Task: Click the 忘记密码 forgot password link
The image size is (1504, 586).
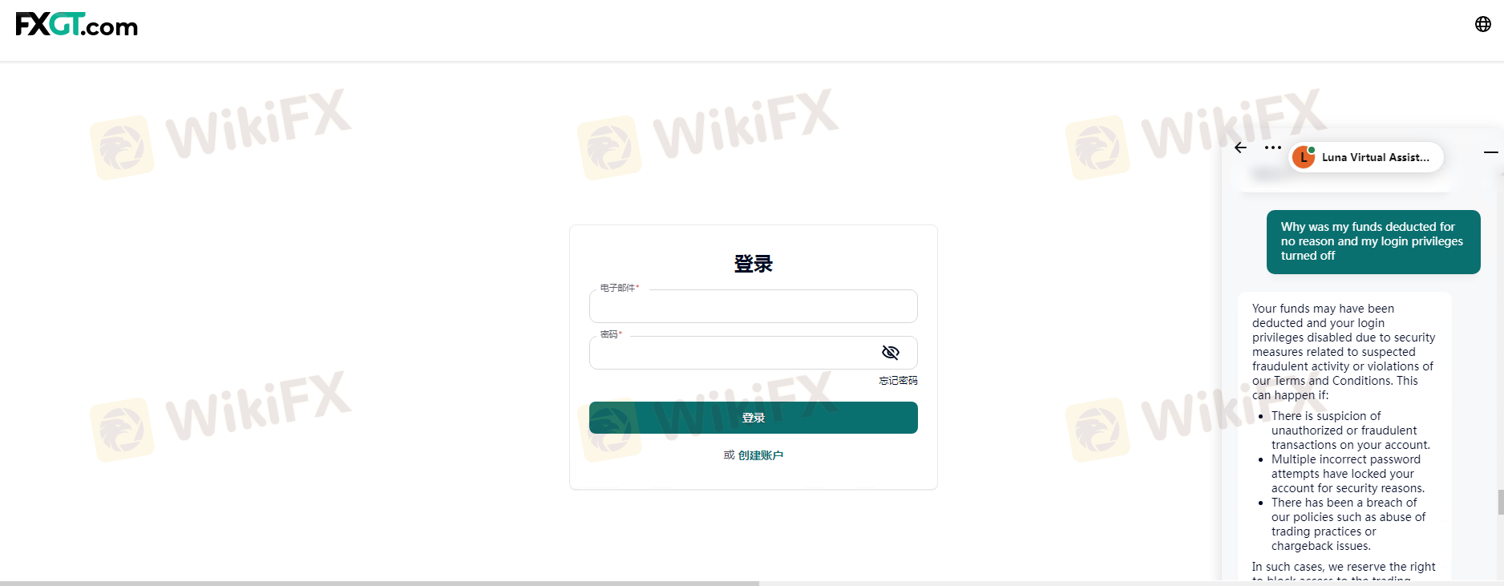Action: 898,381
